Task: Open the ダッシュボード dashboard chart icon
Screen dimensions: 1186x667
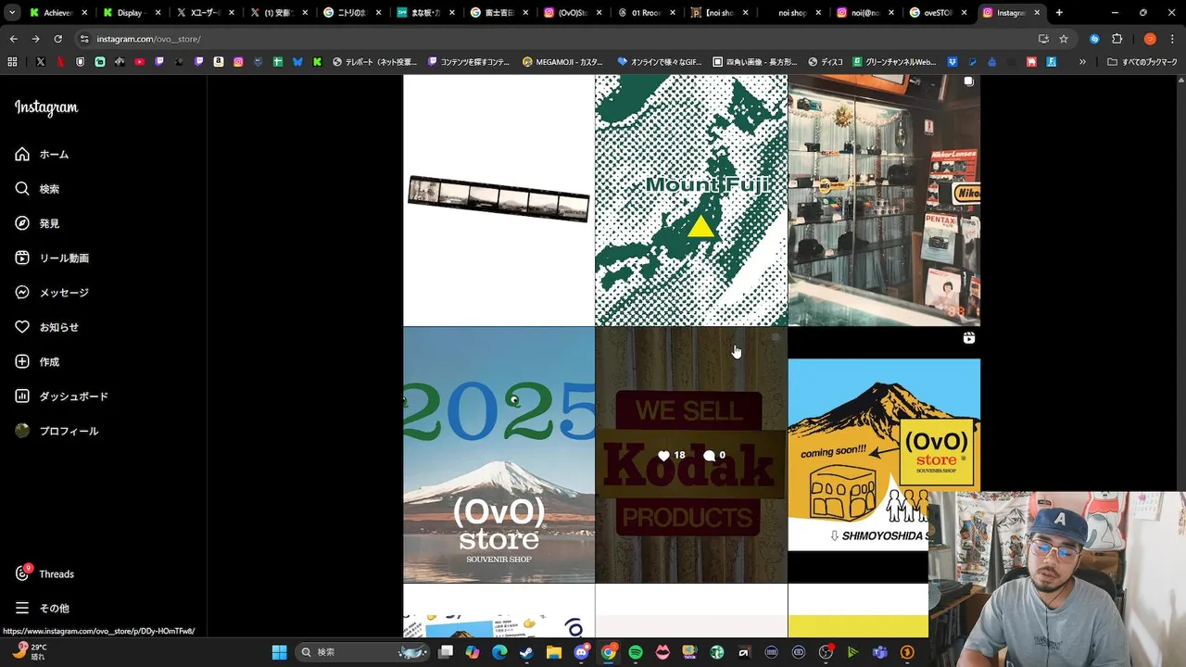Action: coord(22,396)
